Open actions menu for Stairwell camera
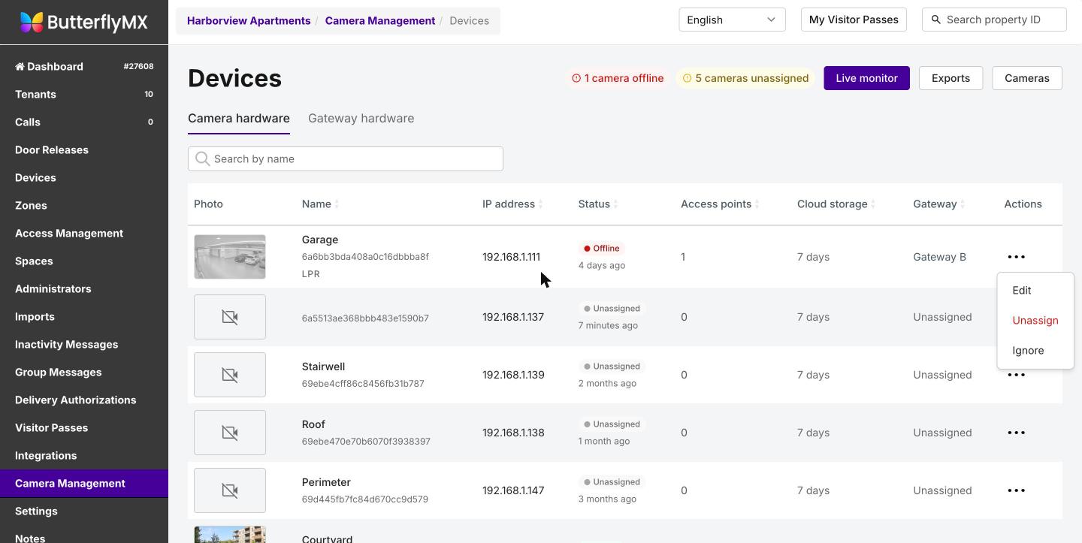 coord(1016,375)
